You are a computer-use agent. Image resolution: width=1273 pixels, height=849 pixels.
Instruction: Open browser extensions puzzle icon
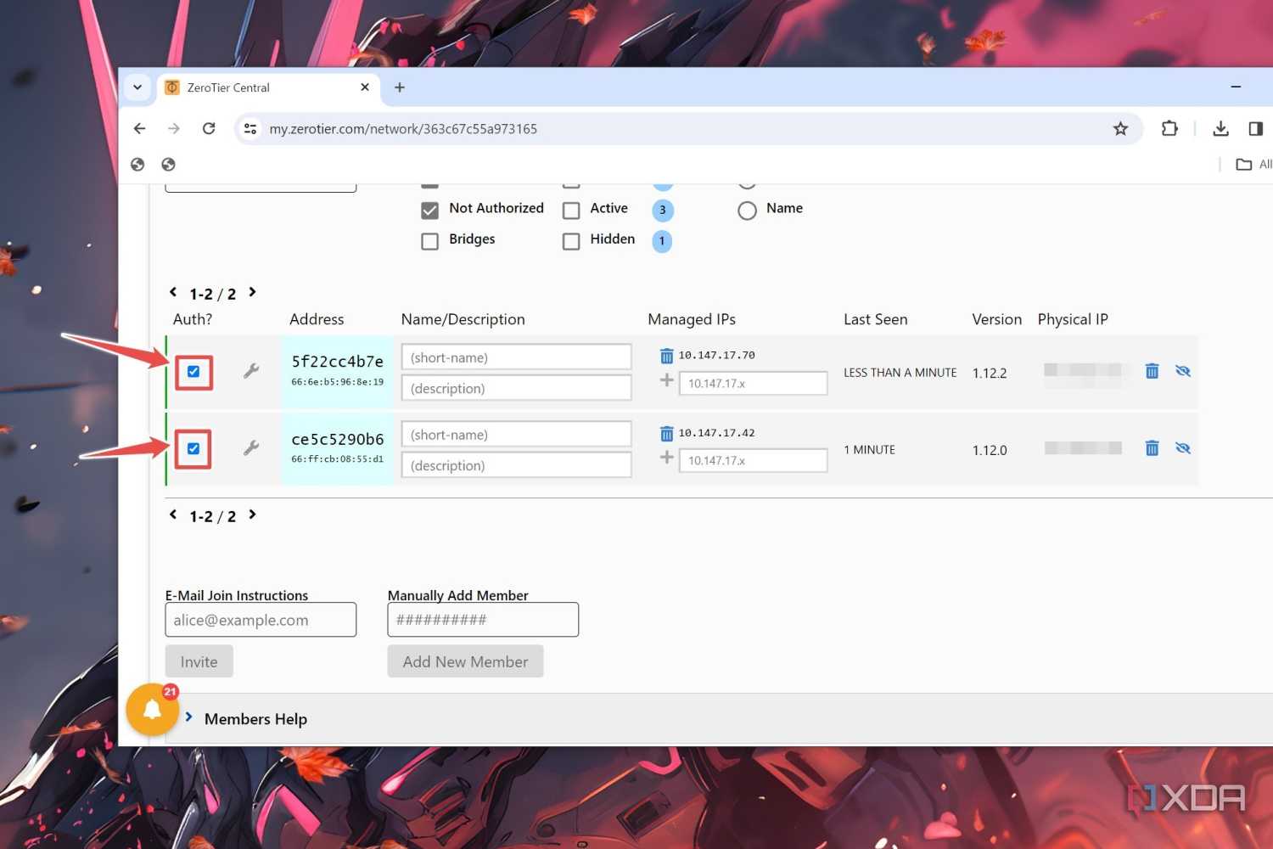(1169, 128)
